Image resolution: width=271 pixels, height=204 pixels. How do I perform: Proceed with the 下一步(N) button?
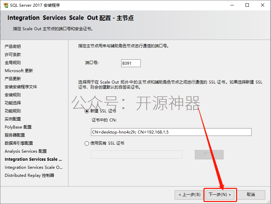tap(220, 195)
